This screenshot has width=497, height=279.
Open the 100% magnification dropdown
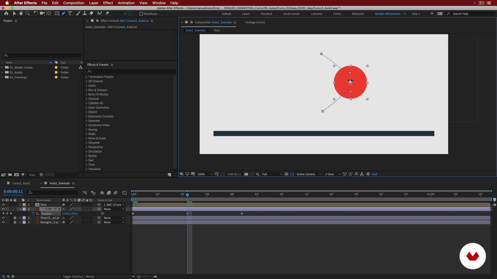(205, 174)
